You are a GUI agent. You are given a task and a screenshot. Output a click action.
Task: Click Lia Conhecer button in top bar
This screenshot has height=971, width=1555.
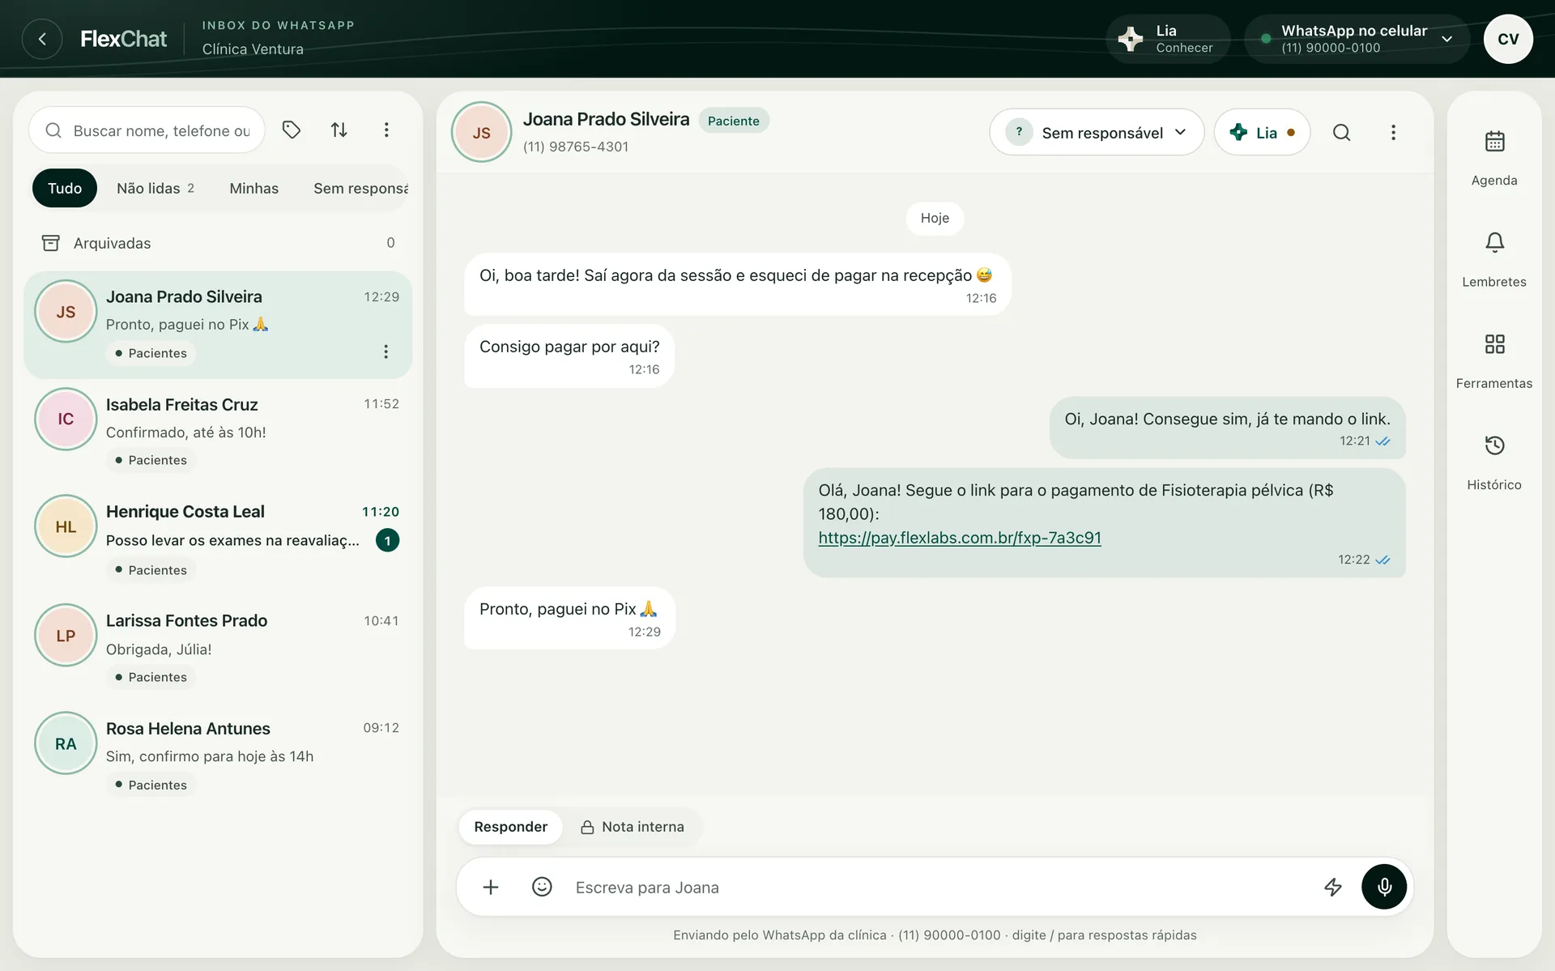click(1168, 39)
